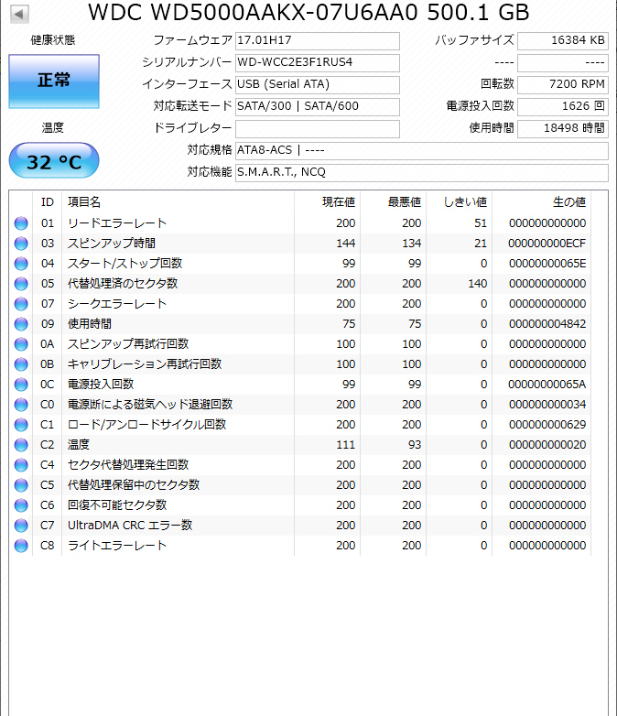
Task: Click the status orb for ID C5
Action: coord(21,485)
